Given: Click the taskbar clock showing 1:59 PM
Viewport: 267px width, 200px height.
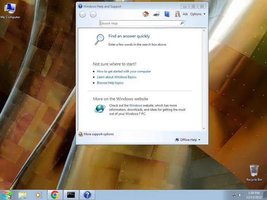Looking at the screenshot, I should (x=254, y=195).
